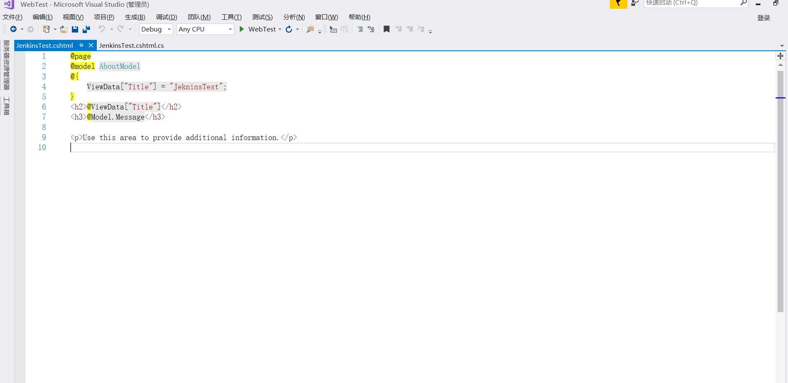Open the open documents list dropdown

tap(782, 46)
